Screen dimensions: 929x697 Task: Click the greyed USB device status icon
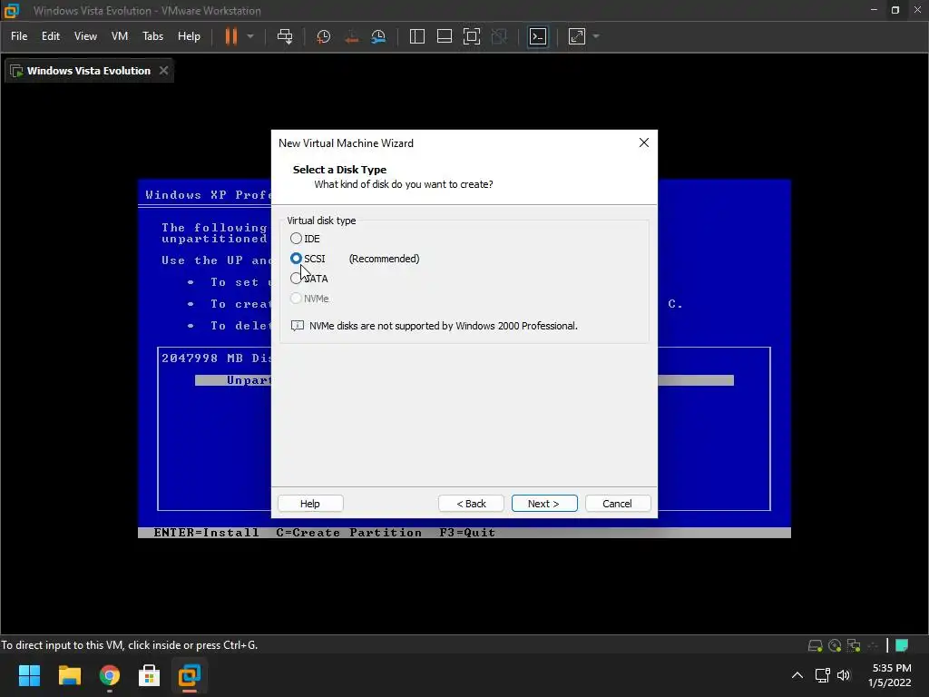pos(873,645)
